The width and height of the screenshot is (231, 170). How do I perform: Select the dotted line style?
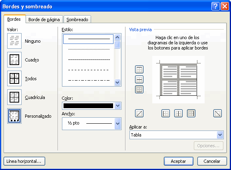pyautogui.click(x=89, y=49)
